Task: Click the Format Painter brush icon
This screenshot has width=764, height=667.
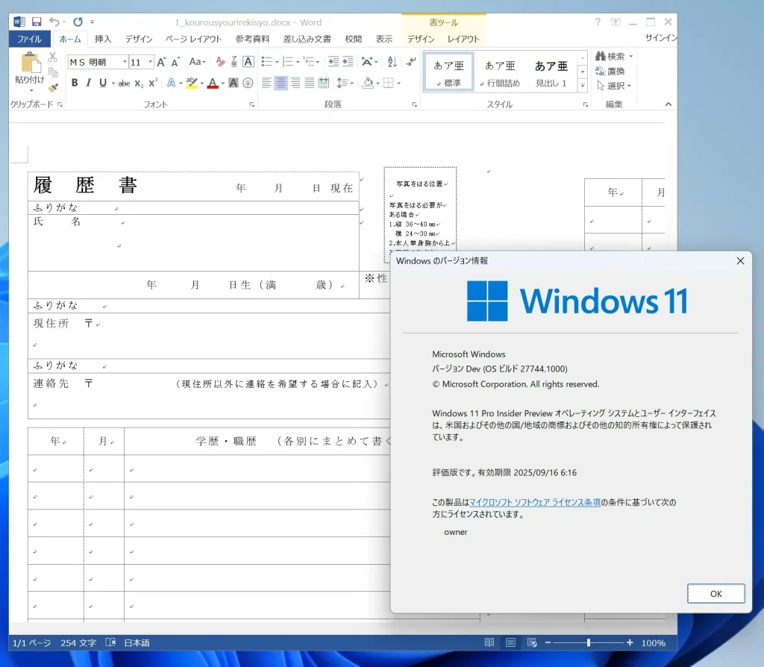Action: pyautogui.click(x=53, y=88)
